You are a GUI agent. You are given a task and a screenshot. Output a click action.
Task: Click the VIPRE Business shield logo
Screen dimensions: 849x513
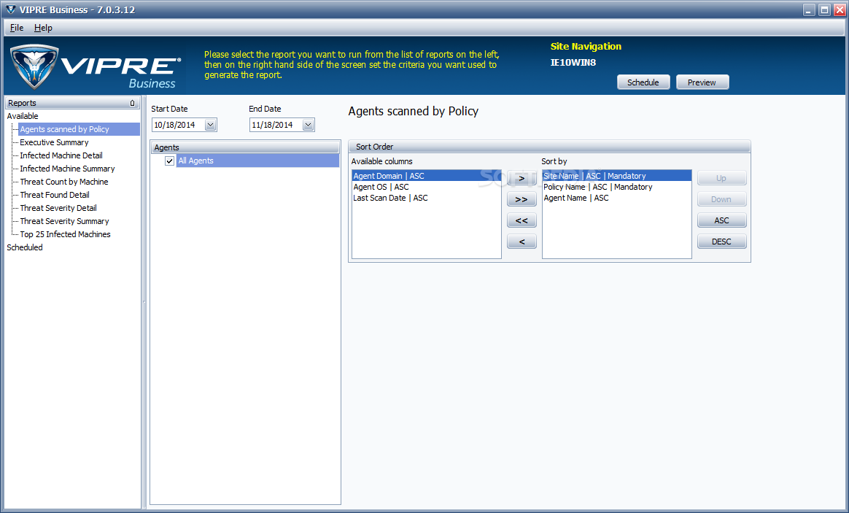point(35,66)
